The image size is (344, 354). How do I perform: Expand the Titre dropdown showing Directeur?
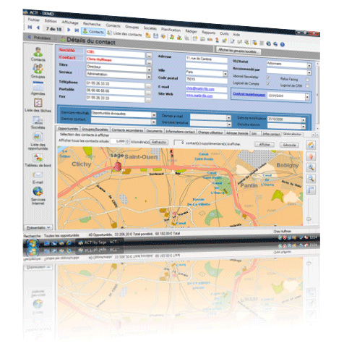pos(149,69)
